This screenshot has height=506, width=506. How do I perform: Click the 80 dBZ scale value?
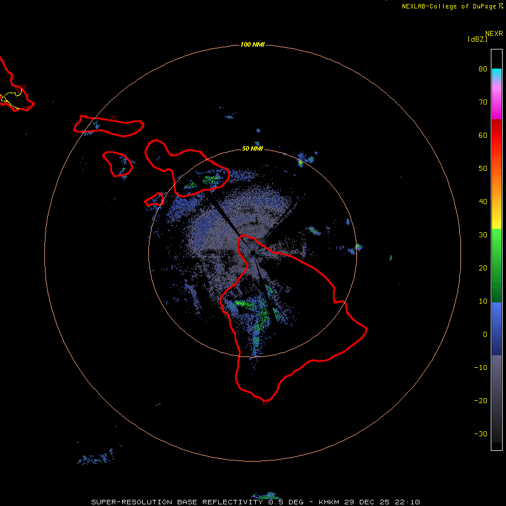(483, 69)
